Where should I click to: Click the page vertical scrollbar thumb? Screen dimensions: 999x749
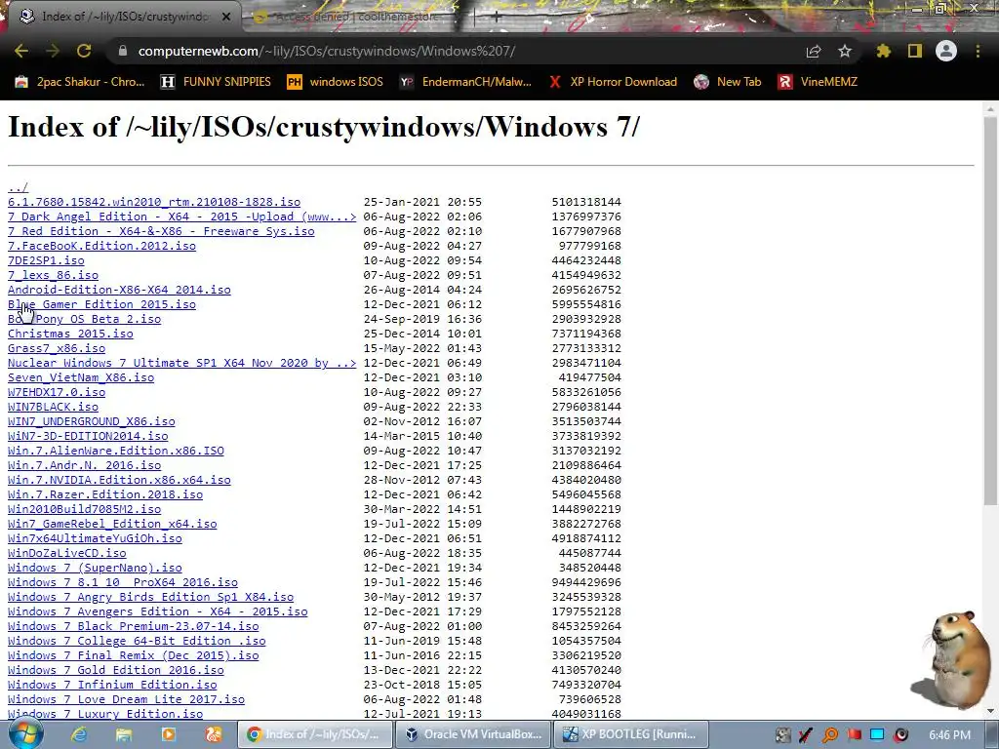[x=991, y=312]
